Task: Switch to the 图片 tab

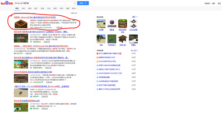Action: (36, 9)
